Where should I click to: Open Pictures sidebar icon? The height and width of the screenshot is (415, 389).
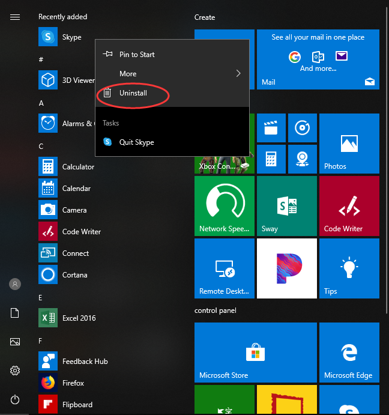pyautogui.click(x=15, y=342)
